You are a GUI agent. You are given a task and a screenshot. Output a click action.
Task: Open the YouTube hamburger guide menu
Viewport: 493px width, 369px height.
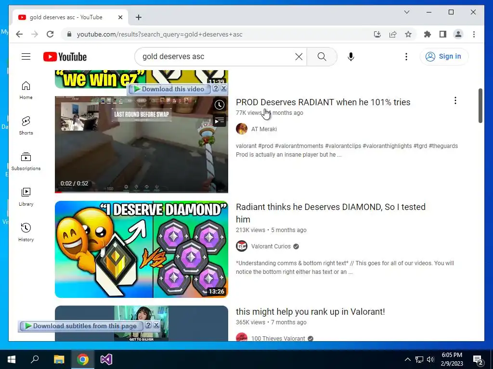pos(26,57)
